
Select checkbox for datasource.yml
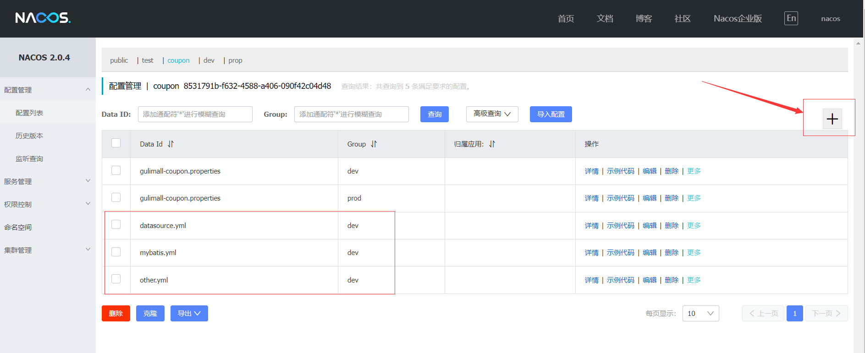click(116, 224)
